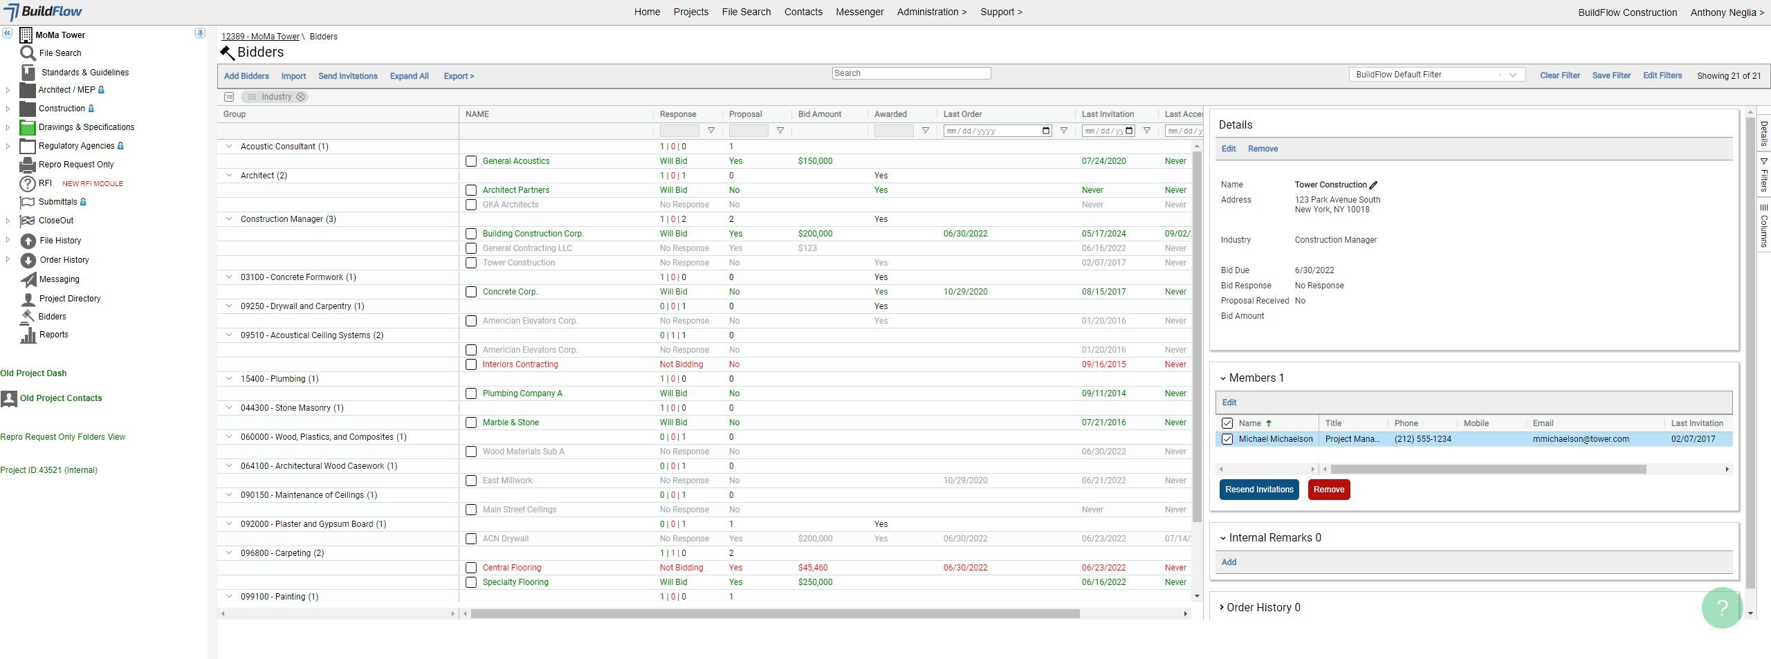Open the Administration menu
Viewport: 1771px width, 659px height.
tap(931, 12)
